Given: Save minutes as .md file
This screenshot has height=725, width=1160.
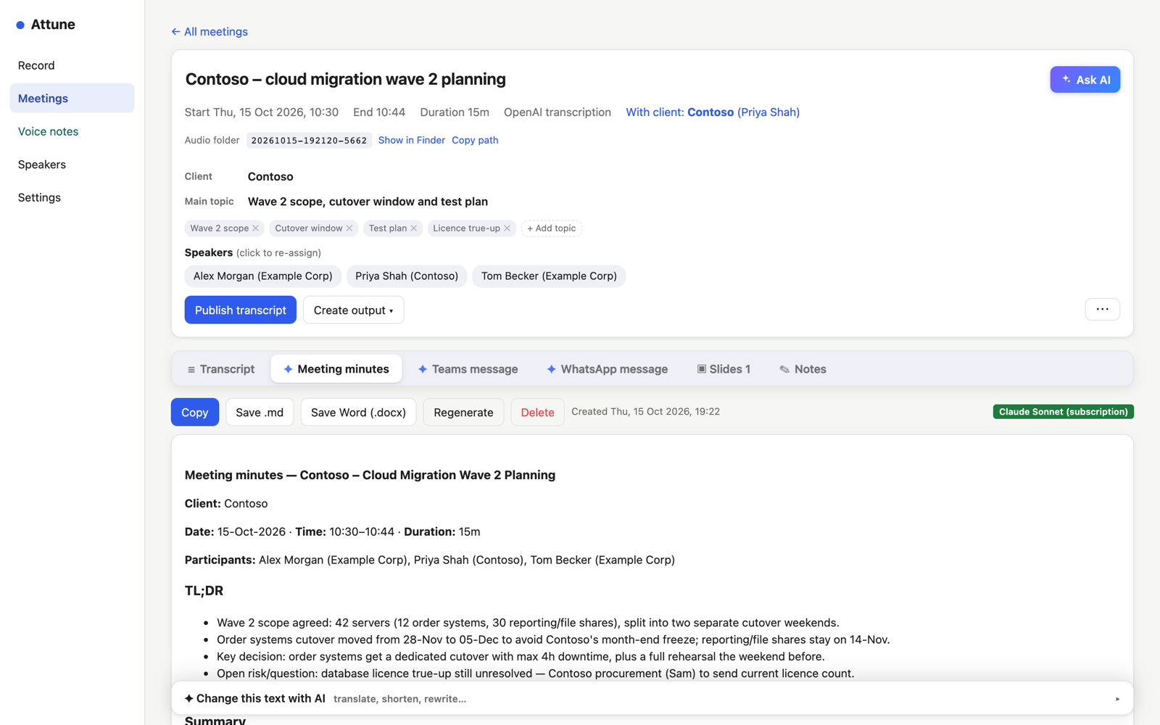Looking at the screenshot, I should click(x=260, y=413).
